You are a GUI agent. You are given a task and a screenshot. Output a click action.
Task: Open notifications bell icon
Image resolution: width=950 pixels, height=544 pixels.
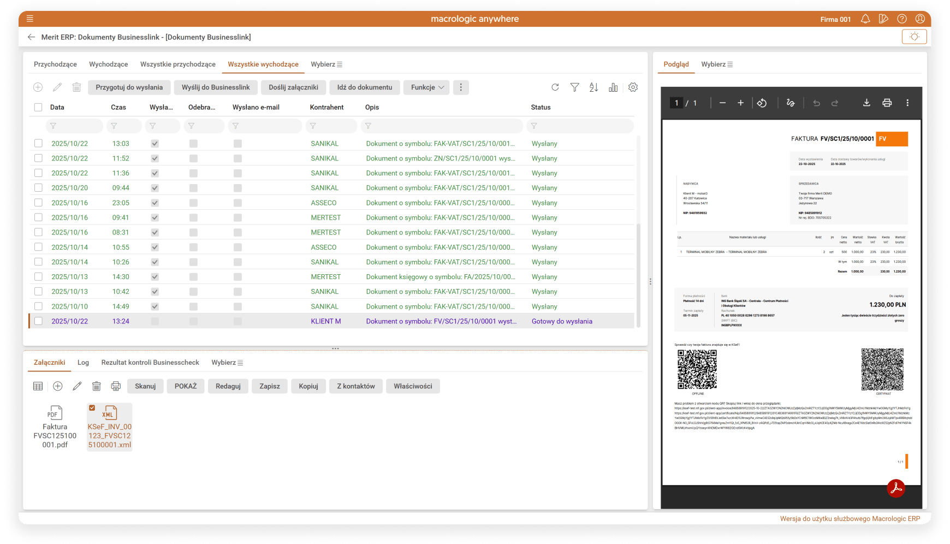point(865,19)
